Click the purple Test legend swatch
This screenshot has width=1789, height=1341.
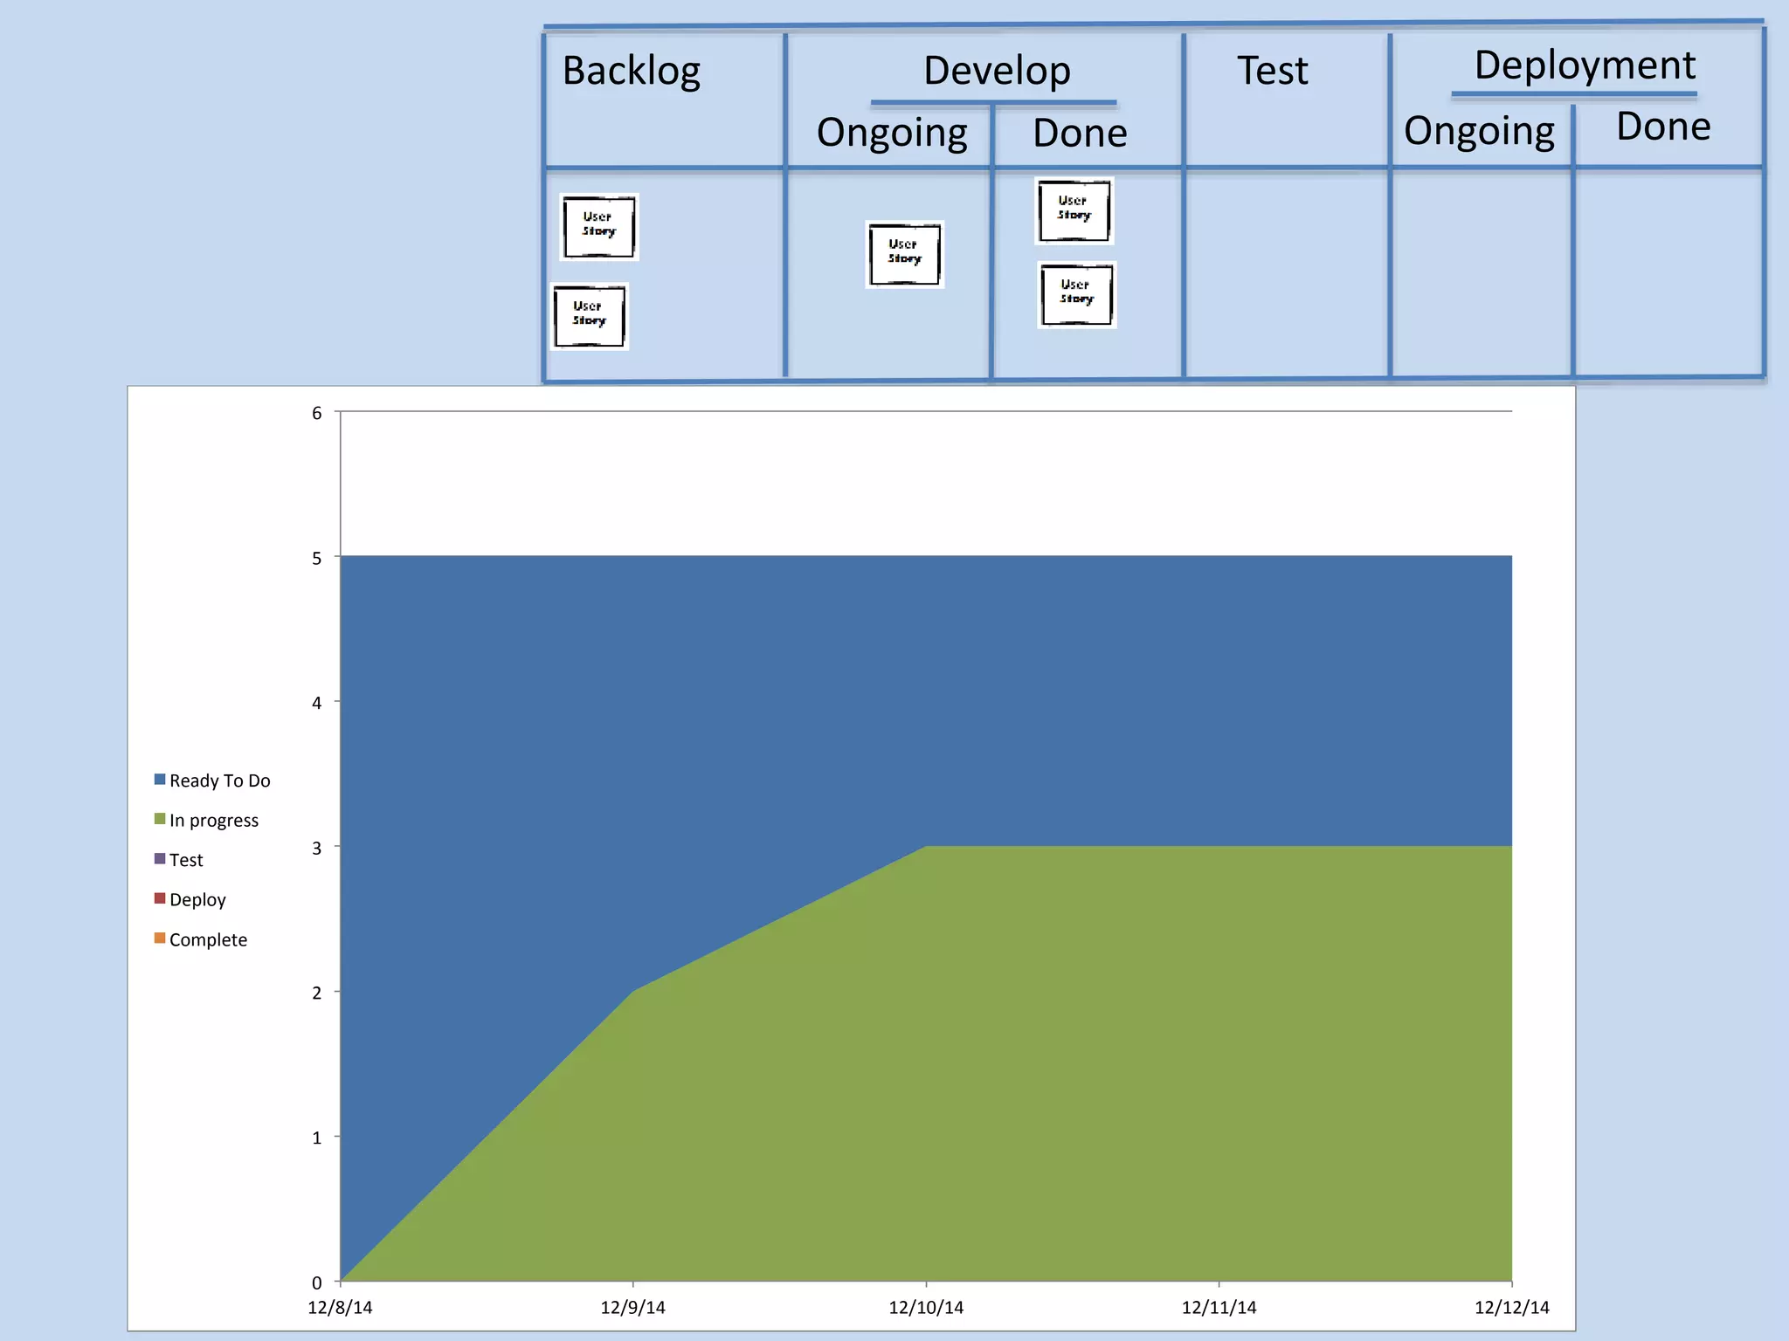[160, 859]
